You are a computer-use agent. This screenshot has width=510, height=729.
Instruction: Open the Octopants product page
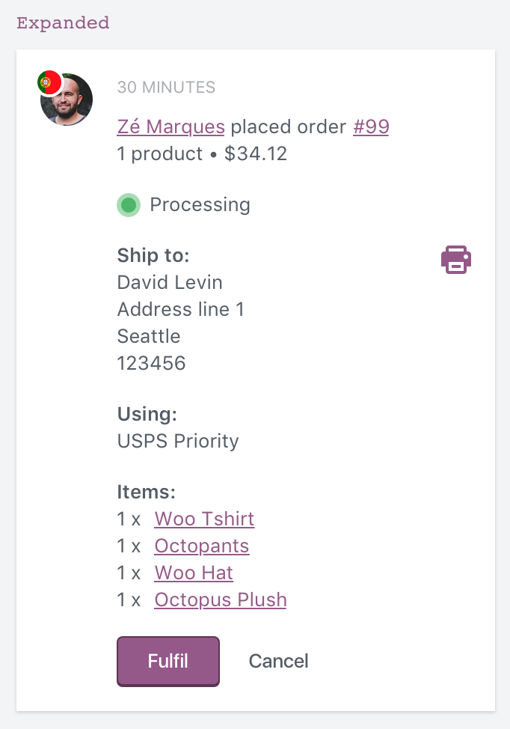click(x=201, y=546)
